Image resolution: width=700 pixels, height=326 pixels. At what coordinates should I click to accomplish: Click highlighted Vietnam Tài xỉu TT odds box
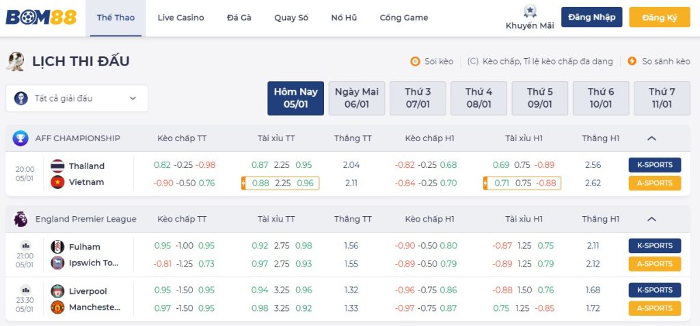280,183
